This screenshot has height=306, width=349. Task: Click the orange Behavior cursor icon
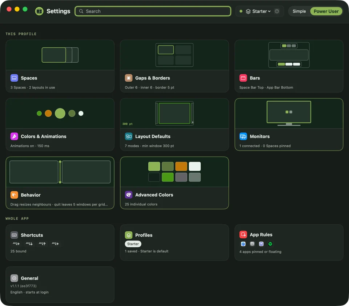coord(14,195)
